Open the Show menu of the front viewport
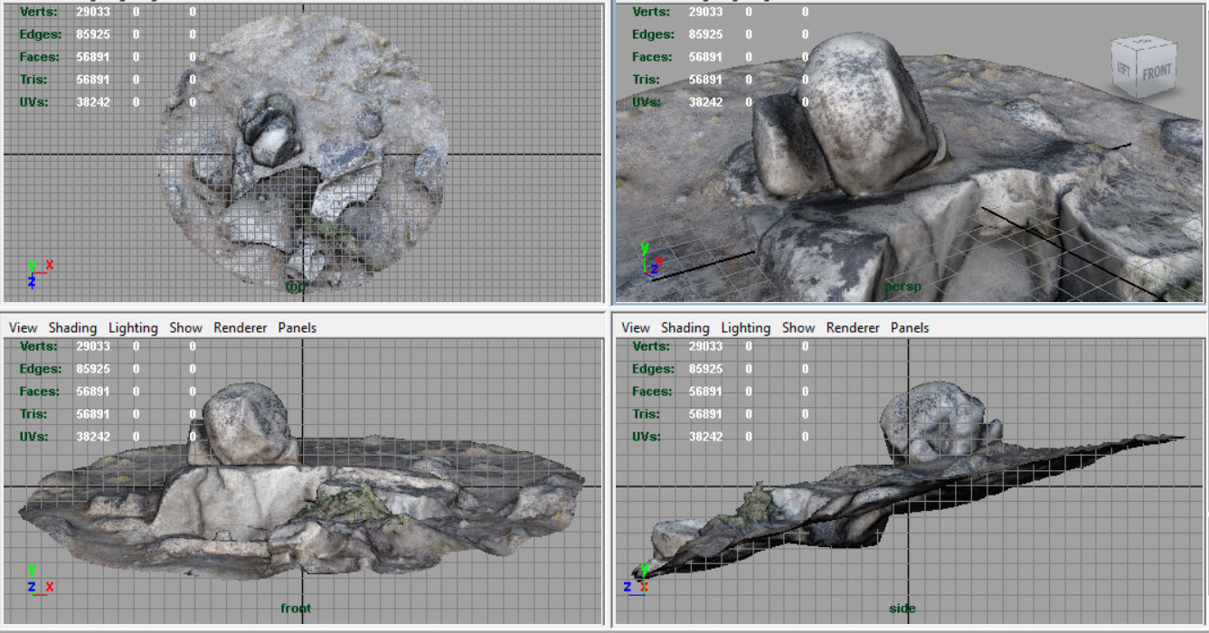The image size is (1209, 633). point(185,327)
